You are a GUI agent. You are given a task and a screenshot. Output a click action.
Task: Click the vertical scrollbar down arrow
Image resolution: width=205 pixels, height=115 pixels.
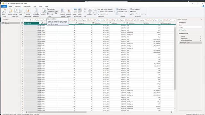(x=175, y=109)
